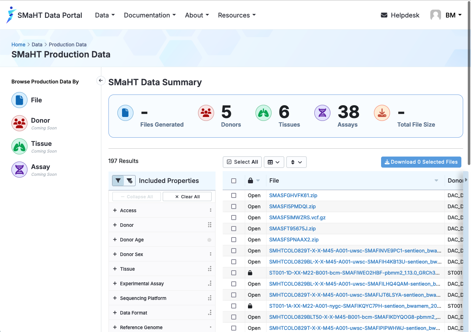Image resolution: width=471 pixels, height=332 pixels.
Task: Check the box for SMASFSPNAAX2.zip
Action: coord(234,240)
